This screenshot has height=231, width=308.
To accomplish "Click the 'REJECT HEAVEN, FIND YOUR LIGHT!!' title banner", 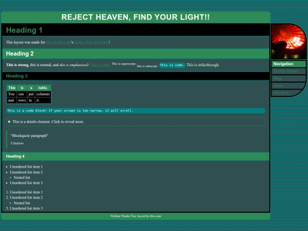I will pyautogui.click(x=136, y=17).
